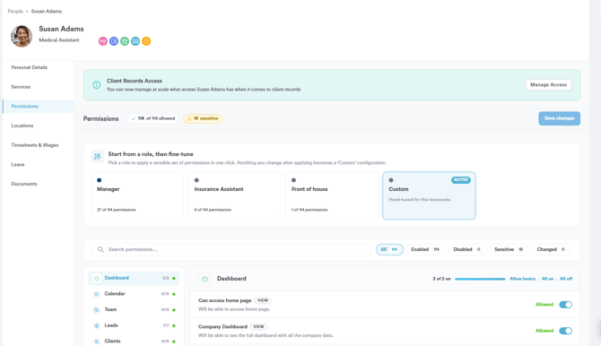The height and width of the screenshot is (346, 601).
Task: Click the '114 of 114 allowed' badge
Action: pyautogui.click(x=153, y=119)
